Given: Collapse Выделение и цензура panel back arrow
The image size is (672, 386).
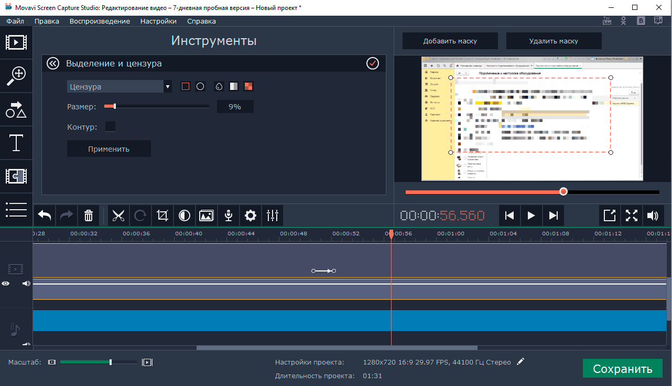Looking at the screenshot, I should click(x=53, y=63).
